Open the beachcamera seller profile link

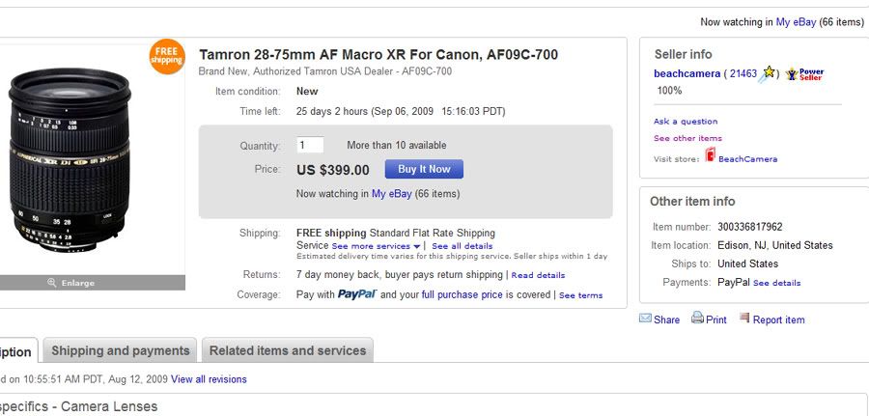click(687, 73)
